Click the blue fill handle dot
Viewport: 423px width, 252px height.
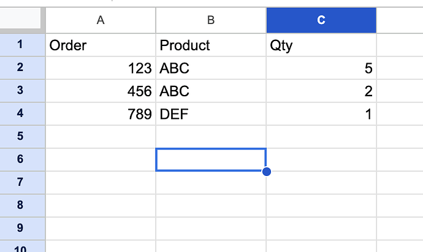click(266, 171)
